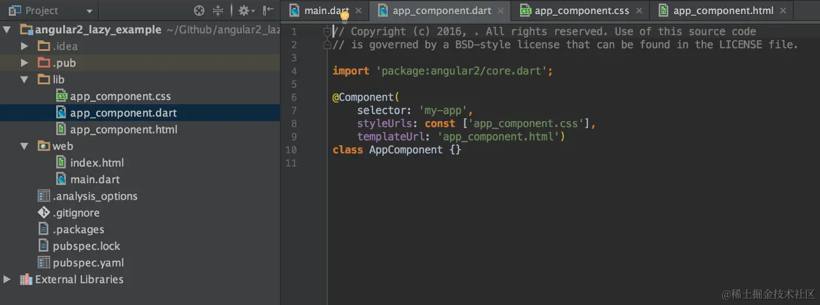Click the .packages file icon
Viewport: 820px width, 305px height.
tap(44, 229)
